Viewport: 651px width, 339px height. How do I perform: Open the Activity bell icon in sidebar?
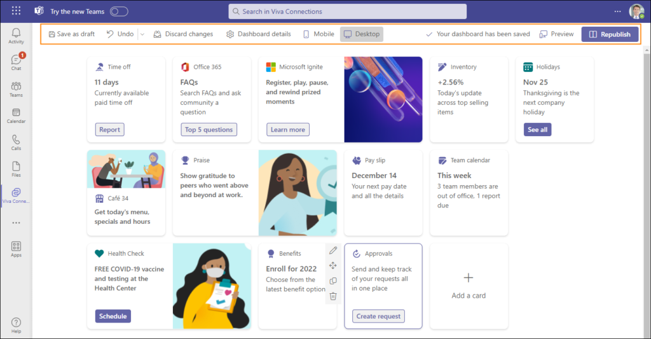click(x=16, y=36)
